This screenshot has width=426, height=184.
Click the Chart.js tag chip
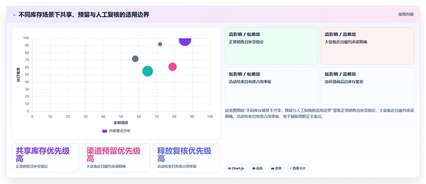[x=236, y=168]
